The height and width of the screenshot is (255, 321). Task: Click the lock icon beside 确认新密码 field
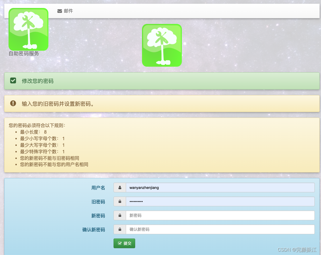[x=120, y=229]
